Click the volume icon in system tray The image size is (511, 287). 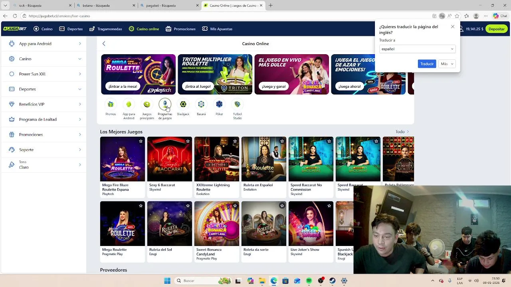coord(476,281)
